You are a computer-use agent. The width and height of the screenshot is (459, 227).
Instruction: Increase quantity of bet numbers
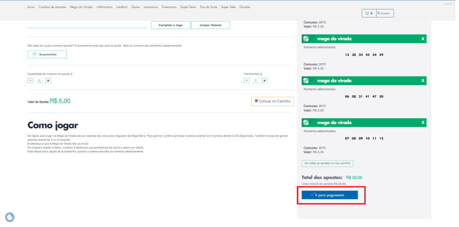coord(48,81)
